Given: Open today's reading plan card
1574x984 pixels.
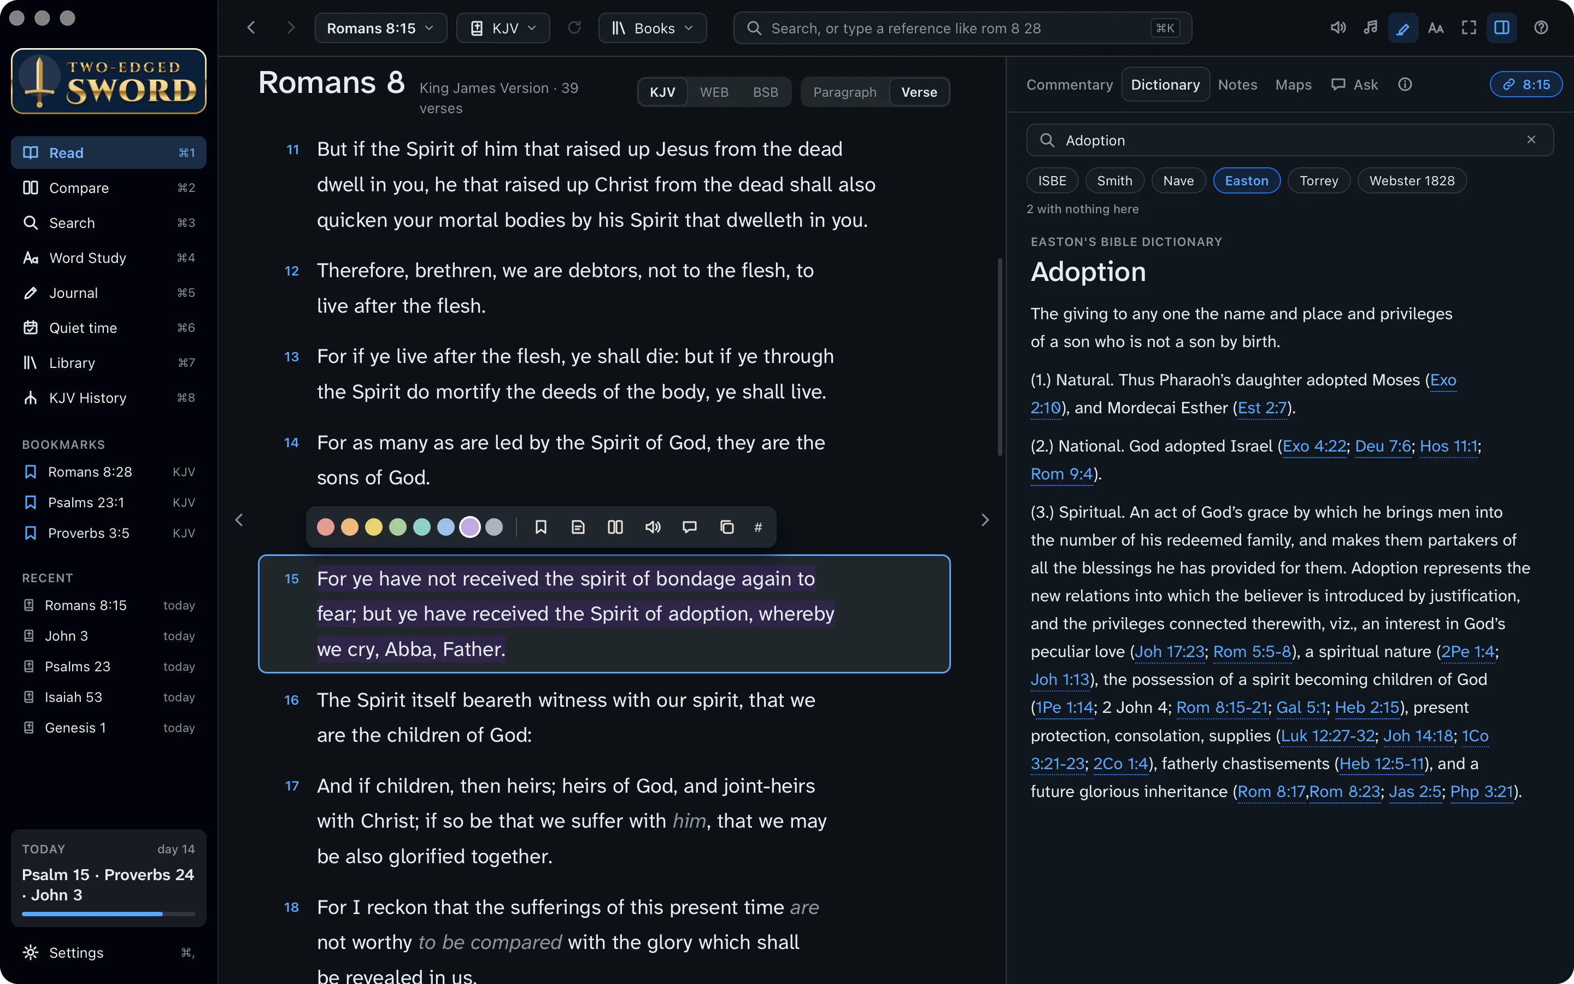Looking at the screenshot, I should pyautogui.click(x=109, y=877).
